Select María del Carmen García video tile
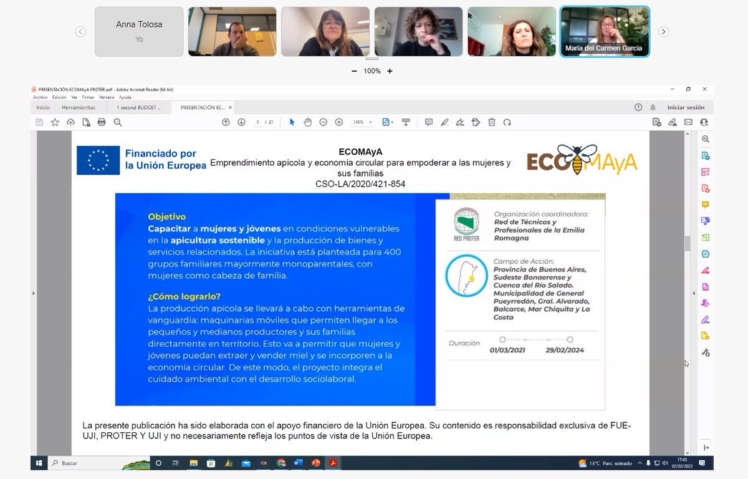Viewport: 748px width, 479px height. 605,32
